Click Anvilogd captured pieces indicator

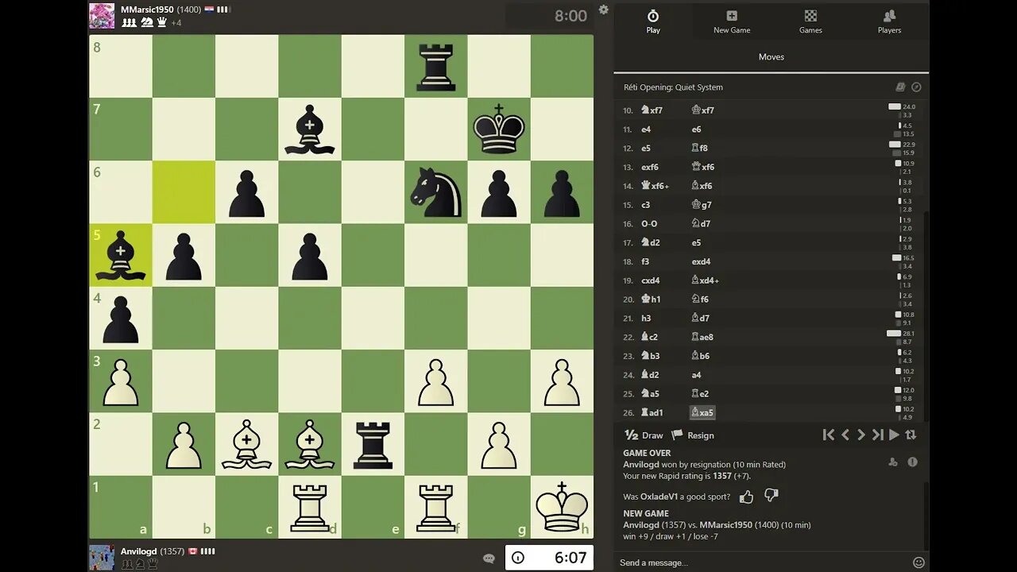coord(140,564)
